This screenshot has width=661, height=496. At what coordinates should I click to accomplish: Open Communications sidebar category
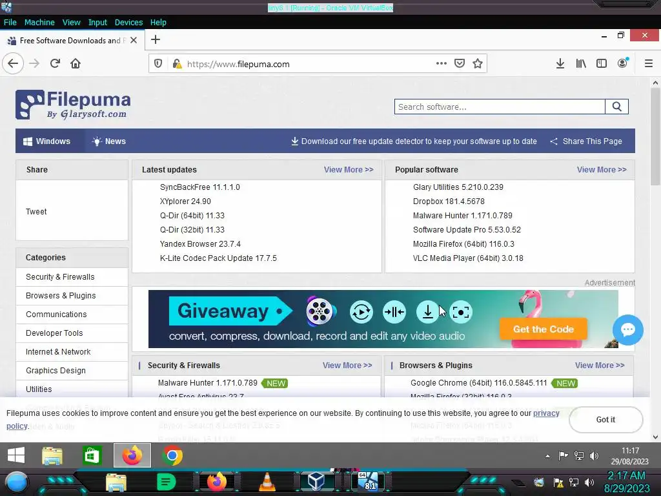pos(72,315)
